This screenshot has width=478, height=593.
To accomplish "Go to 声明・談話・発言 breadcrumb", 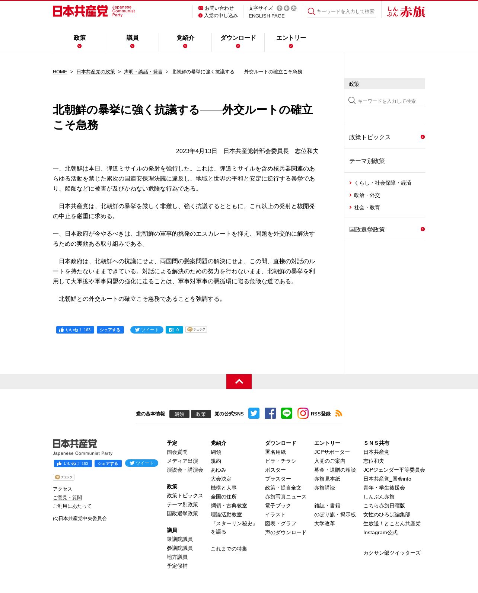I will point(143,72).
